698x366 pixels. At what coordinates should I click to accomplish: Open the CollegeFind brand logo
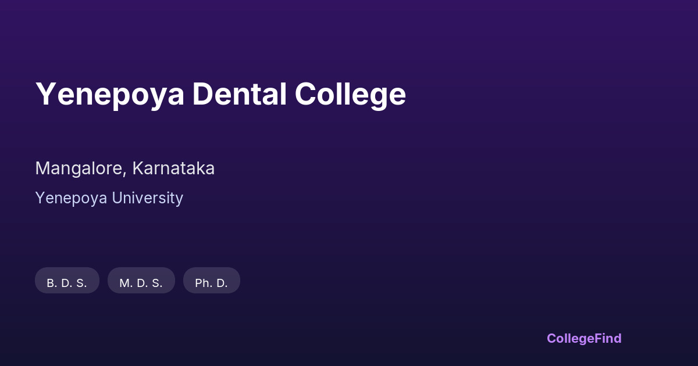pos(583,338)
